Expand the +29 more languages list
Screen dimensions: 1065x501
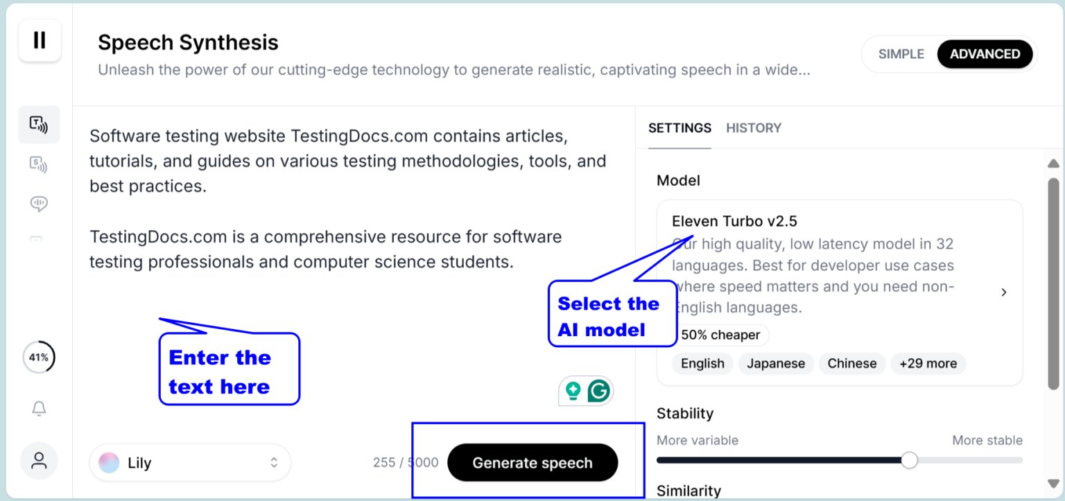tap(928, 363)
